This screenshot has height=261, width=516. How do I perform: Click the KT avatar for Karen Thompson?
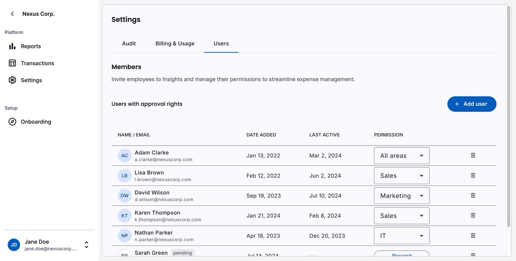pos(124,215)
